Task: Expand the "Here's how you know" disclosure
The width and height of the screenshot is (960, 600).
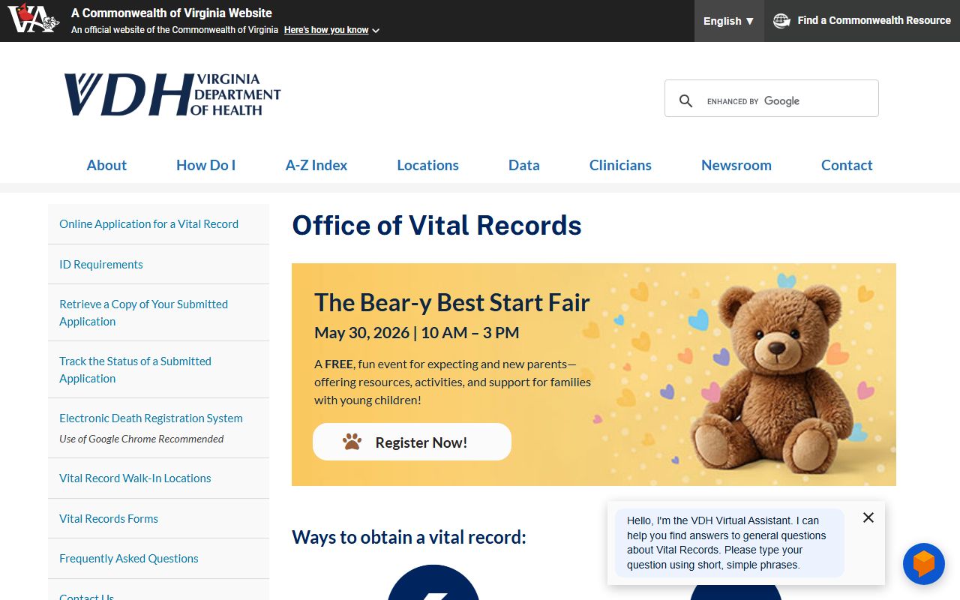Action: pyautogui.click(x=331, y=30)
